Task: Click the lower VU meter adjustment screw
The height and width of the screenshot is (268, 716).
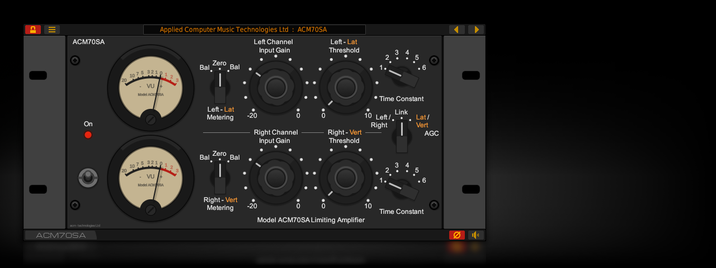Action: tap(150, 209)
